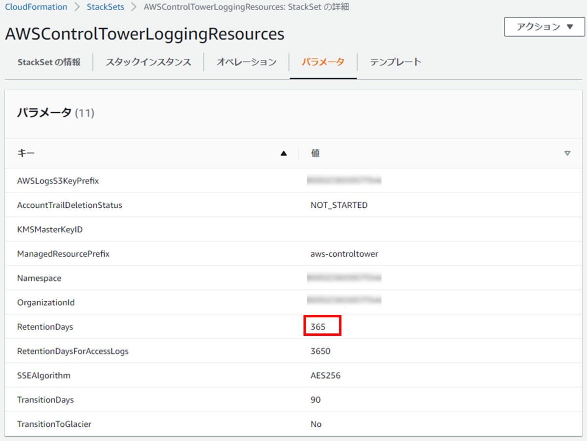Switch to the スタックインスタンス tab

click(x=148, y=62)
